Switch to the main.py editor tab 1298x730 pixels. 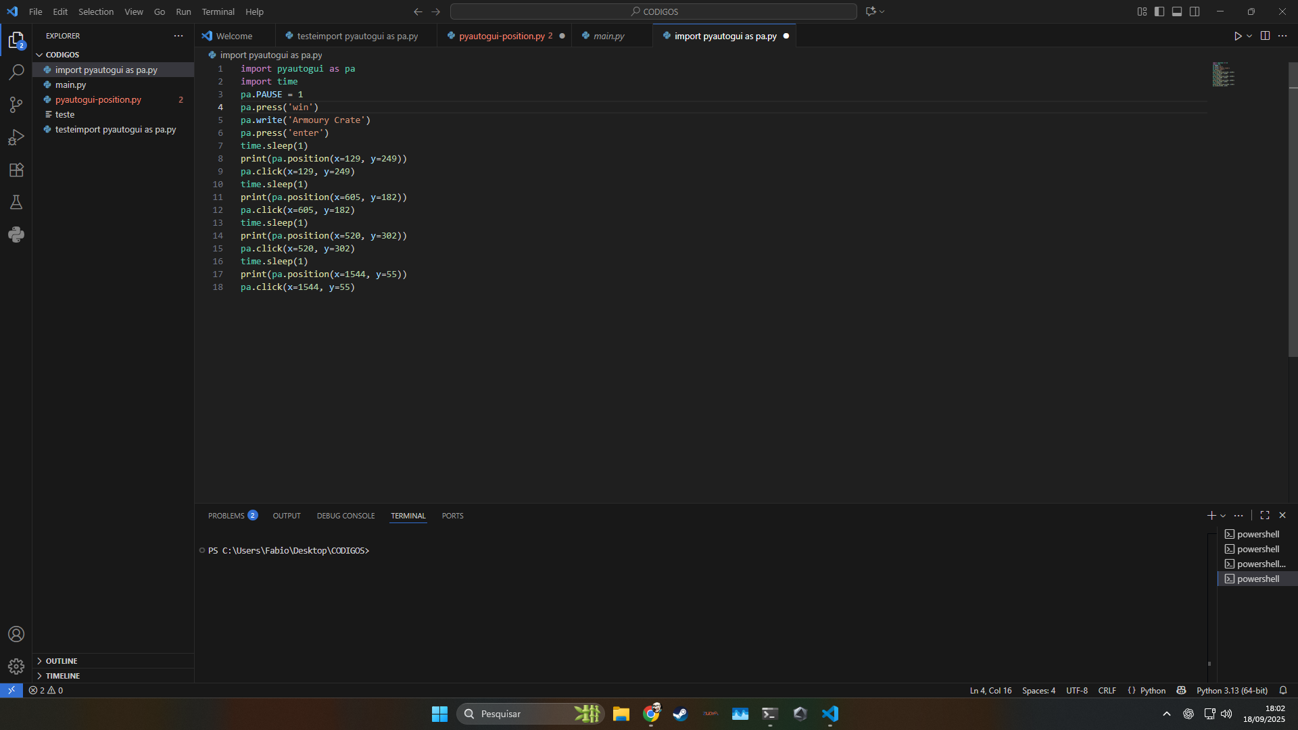click(612, 36)
